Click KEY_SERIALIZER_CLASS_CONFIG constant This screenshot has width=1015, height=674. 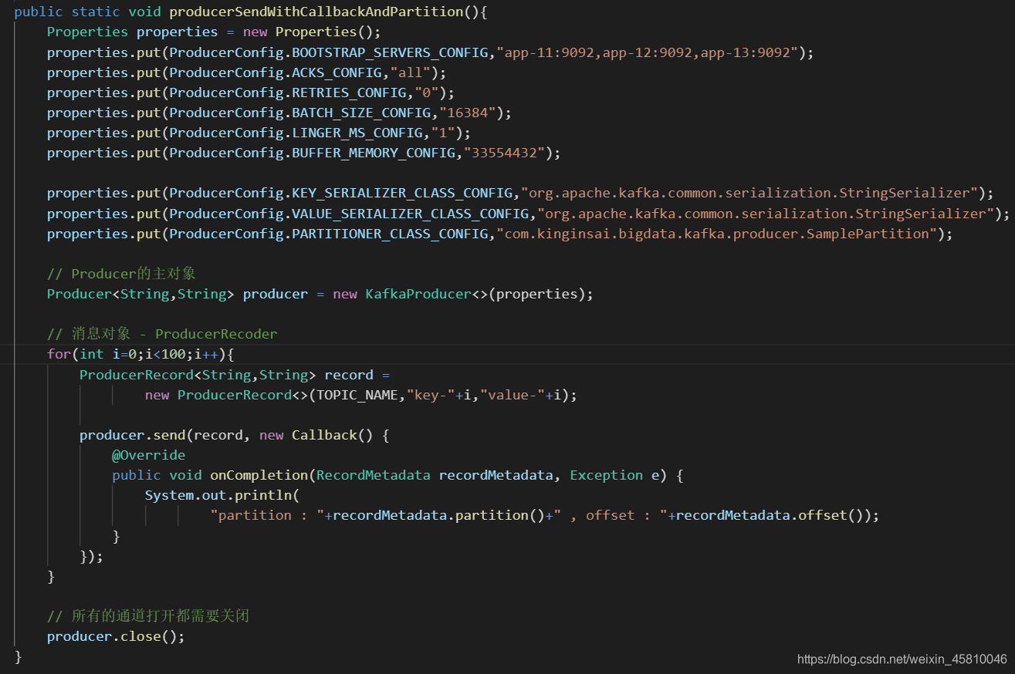pyautogui.click(x=402, y=193)
